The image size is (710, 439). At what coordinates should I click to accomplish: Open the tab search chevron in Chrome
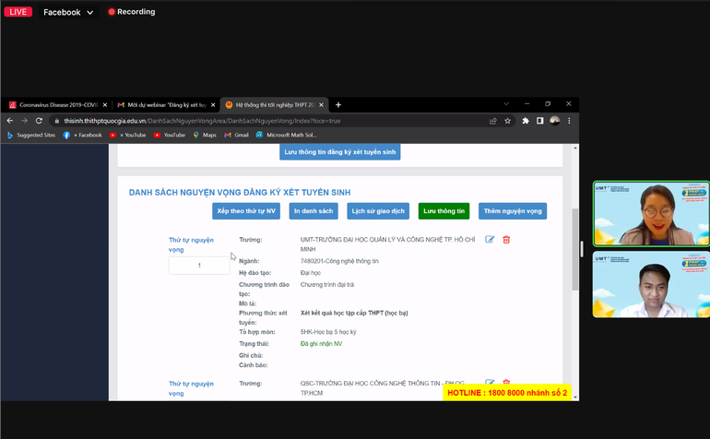point(506,104)
